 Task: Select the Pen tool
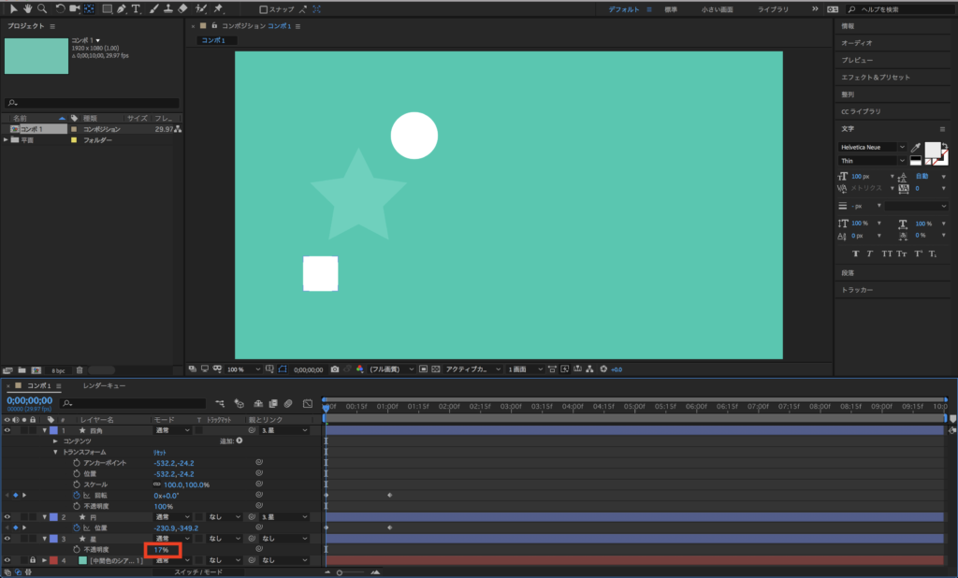(x=122, y=8)
